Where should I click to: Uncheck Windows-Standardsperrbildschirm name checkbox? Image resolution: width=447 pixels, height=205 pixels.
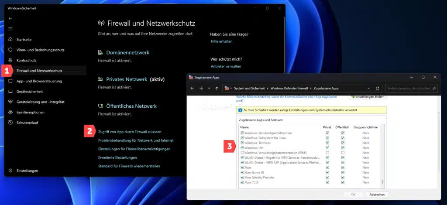(242, 133)
